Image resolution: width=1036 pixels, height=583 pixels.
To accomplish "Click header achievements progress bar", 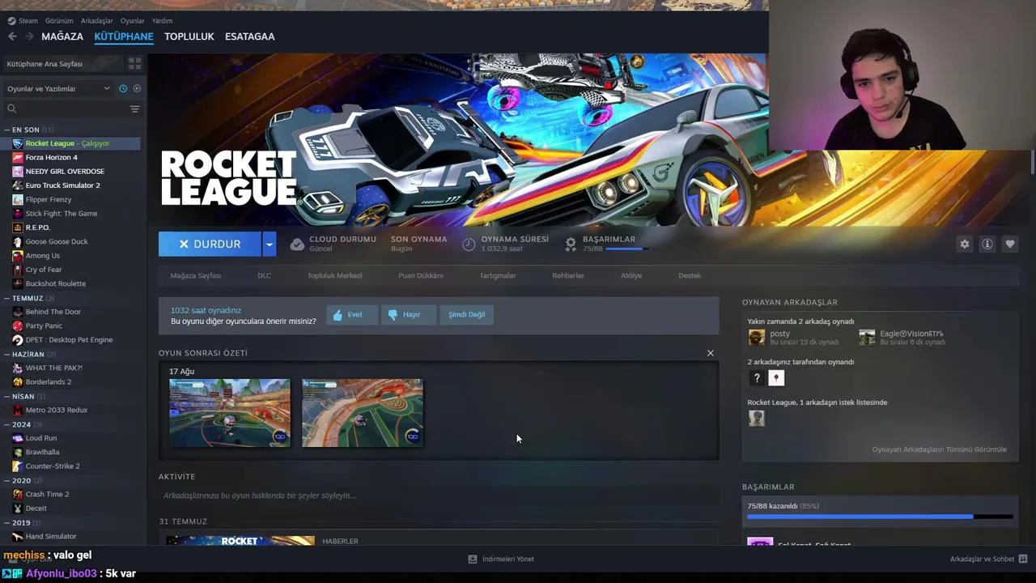I will (x=626, y=249).
